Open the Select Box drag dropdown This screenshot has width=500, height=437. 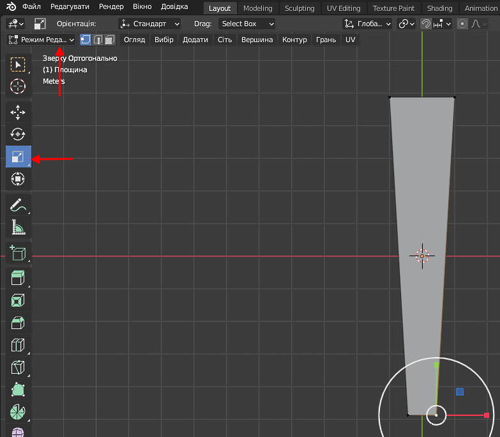(247, 24)
